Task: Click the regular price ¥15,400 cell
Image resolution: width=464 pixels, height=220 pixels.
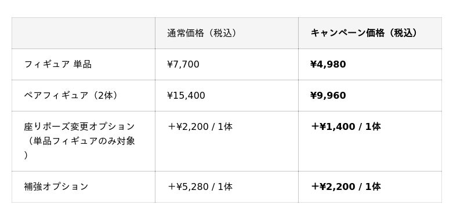Action: [x=186, y=95]
